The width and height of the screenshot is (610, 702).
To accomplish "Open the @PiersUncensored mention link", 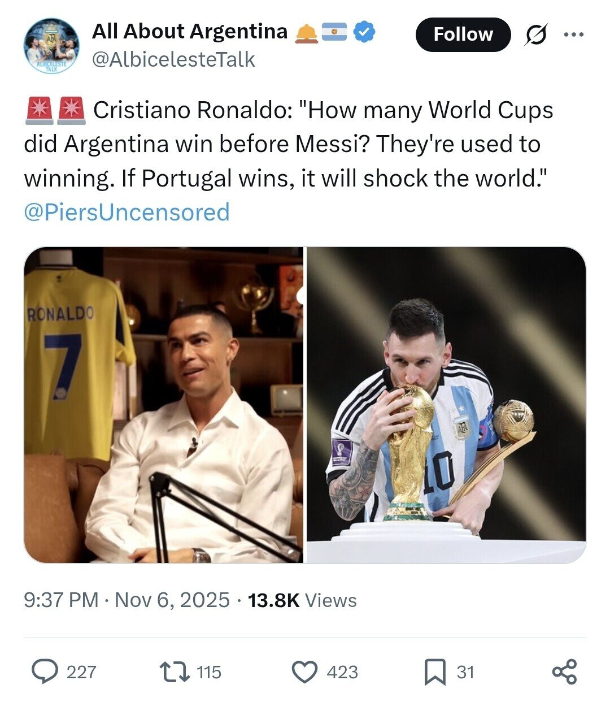I will tap(127, 212).
